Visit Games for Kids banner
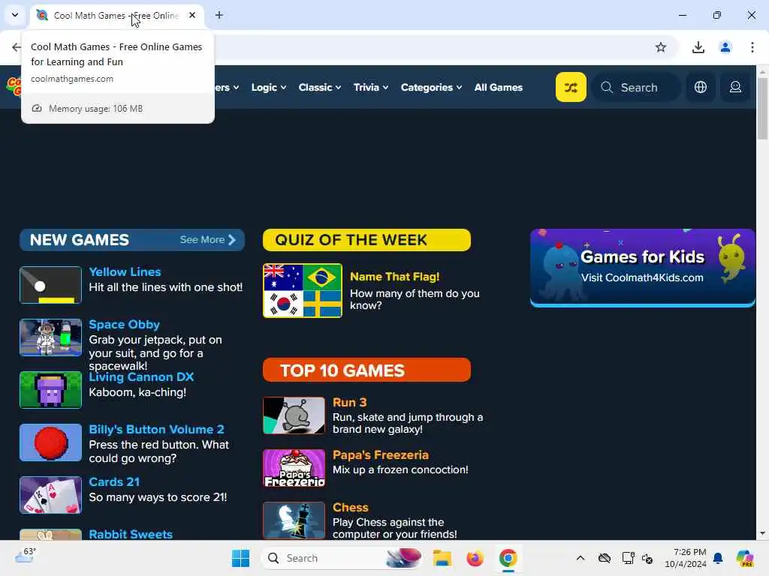The height and width of the screenshot is (576, 769). (643, 268)
